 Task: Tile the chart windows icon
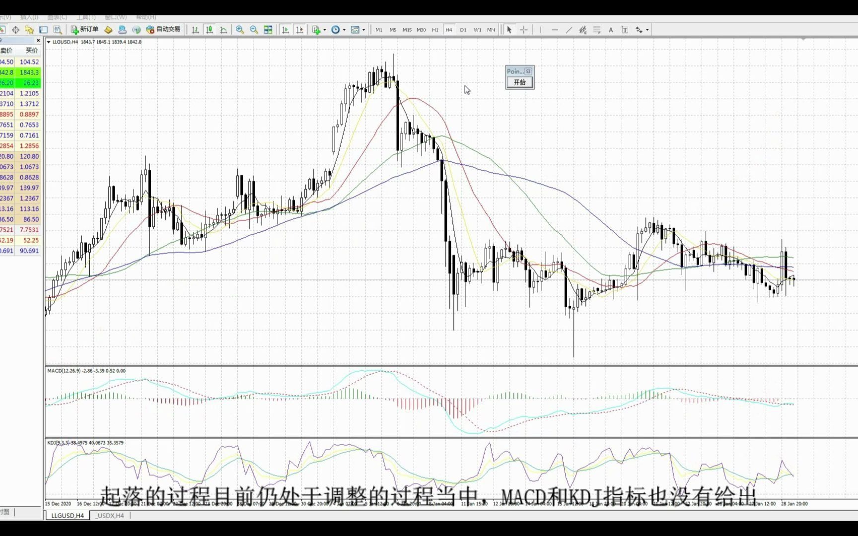tap(268, 30)
